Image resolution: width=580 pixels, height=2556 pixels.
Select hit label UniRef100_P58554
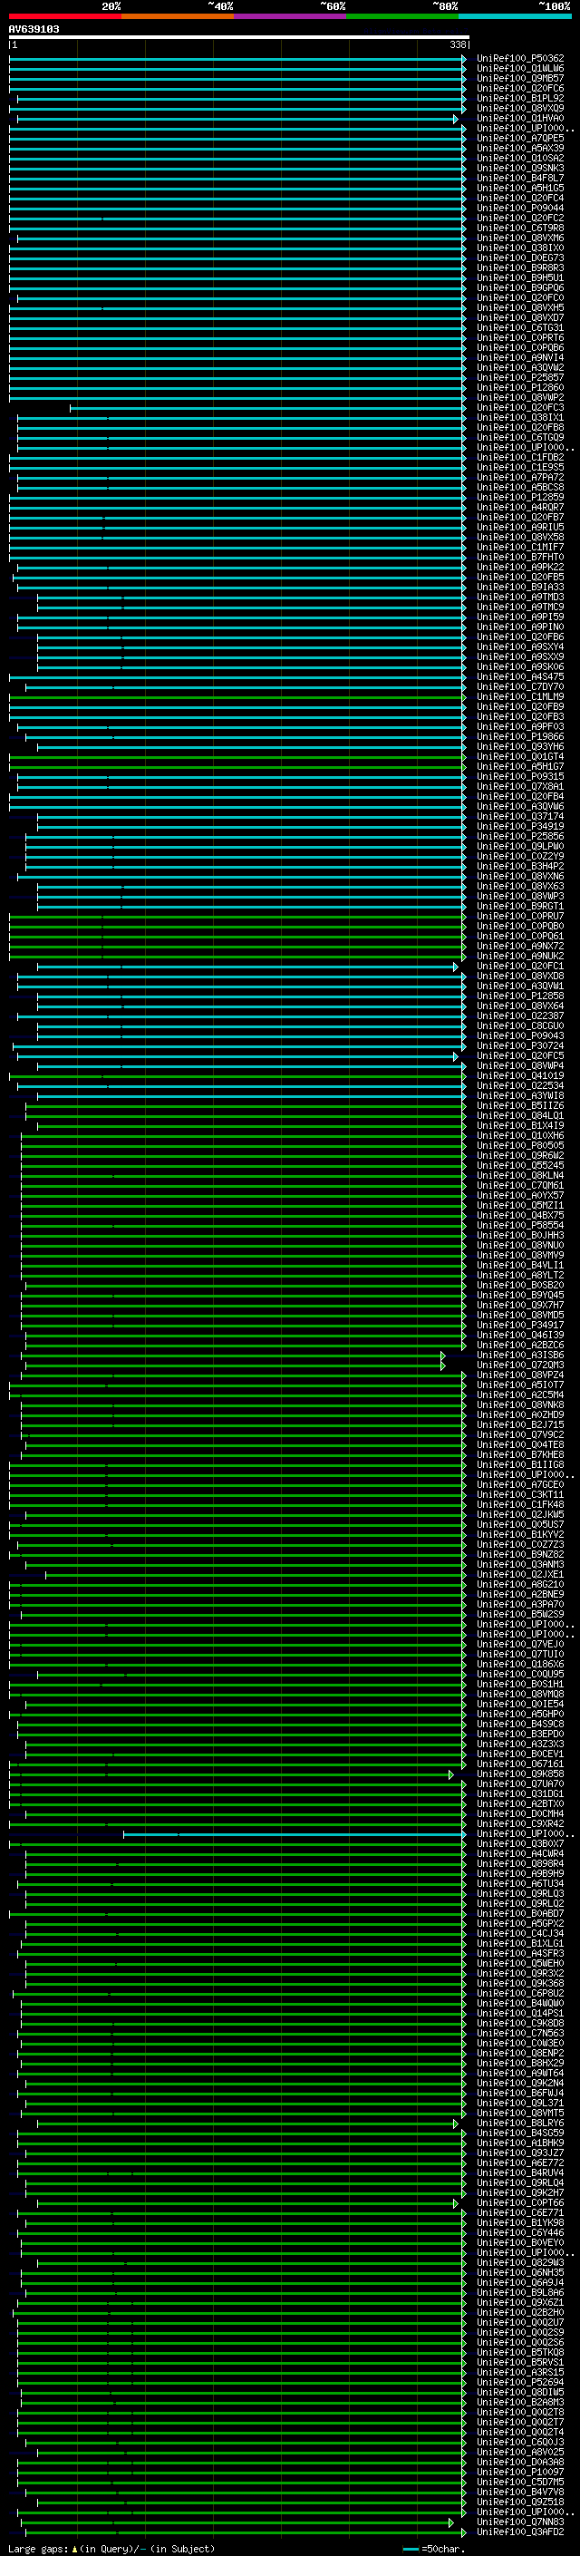click(520, 1226)
